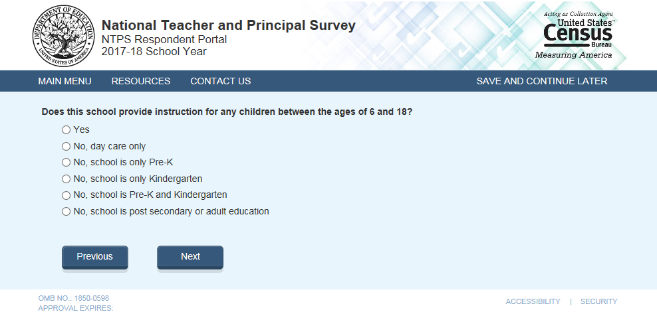Click the National Teacher and Principal Survey heading

pos(228,25)
